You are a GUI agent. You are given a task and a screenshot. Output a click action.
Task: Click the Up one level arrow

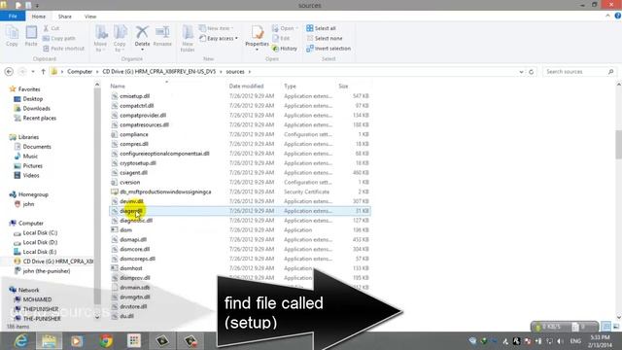click(x=43, y=72)
